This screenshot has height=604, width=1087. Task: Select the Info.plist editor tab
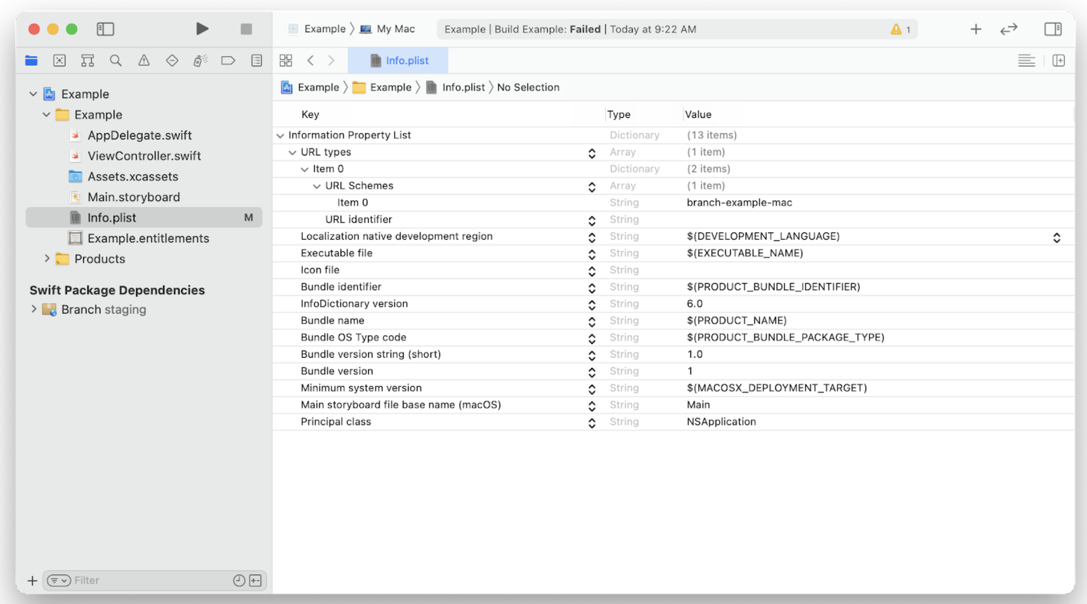pos(398,60)
